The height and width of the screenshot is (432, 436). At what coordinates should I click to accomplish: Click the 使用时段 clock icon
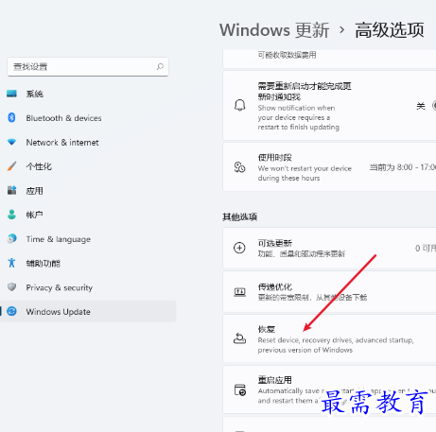click(x=239, y=167)
